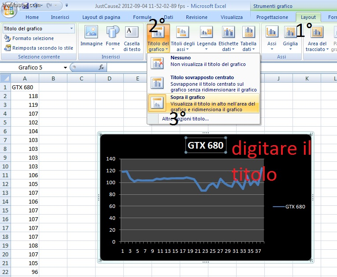
Task: Open Etichette dati options
Action: [228, 38]
